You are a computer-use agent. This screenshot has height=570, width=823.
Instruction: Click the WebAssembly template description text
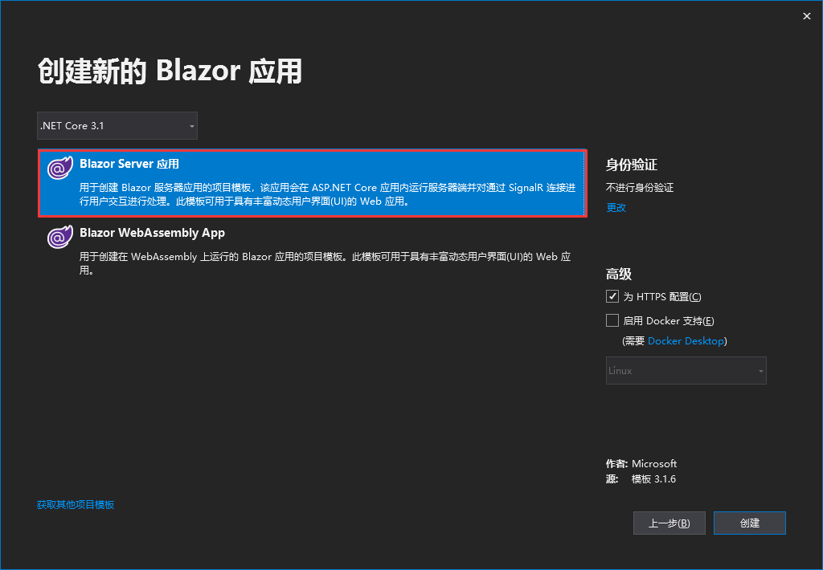[x=325, y=263]
